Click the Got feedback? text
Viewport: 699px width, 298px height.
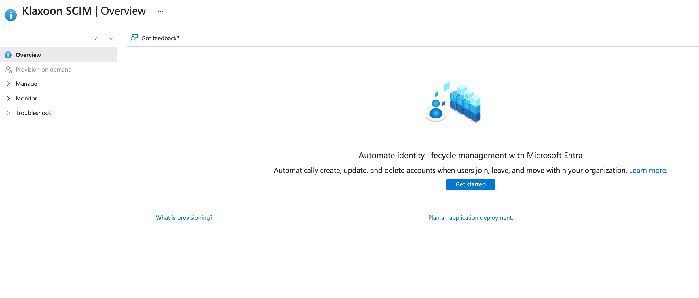(160, 38)
